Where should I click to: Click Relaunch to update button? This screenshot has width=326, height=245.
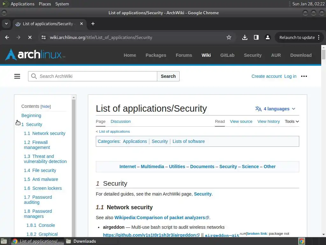click(297, 38)
